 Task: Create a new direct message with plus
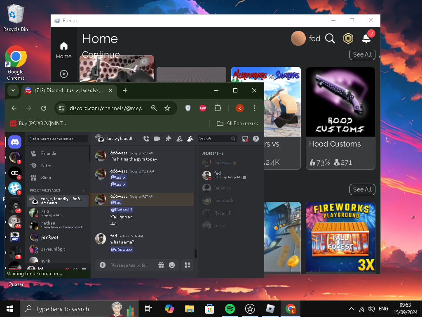[84, 191]
